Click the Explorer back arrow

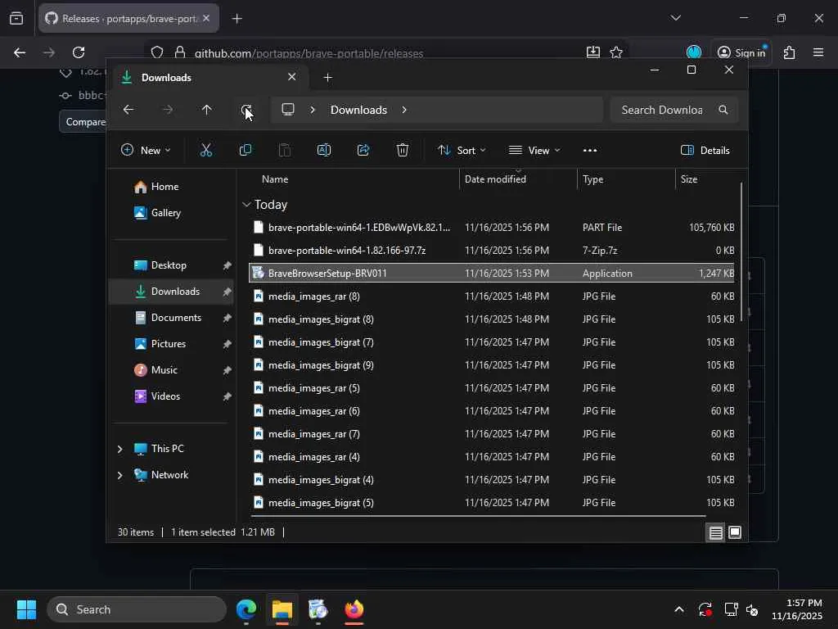pyautogui.click(x=128, y=110)
